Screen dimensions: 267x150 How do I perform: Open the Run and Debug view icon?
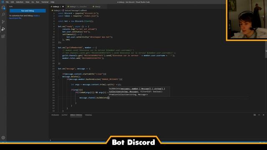[x=3, y=29]
